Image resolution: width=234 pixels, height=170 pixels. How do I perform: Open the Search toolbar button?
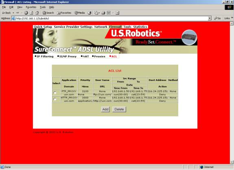[x=48, y=13]
